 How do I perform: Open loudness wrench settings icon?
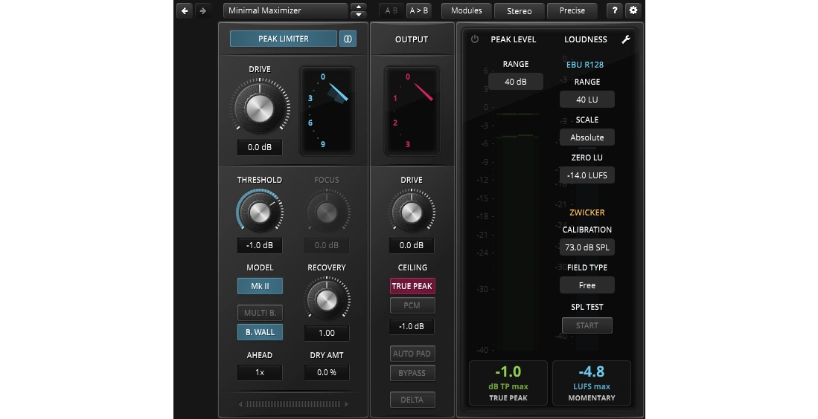[x=626, y=39]
